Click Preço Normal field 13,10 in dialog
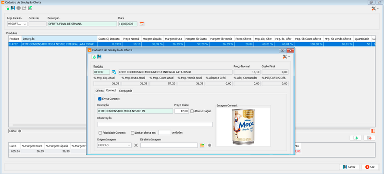The width and height of the screenshot is (384, 174). pyautogui.click(x=247, y=72)
